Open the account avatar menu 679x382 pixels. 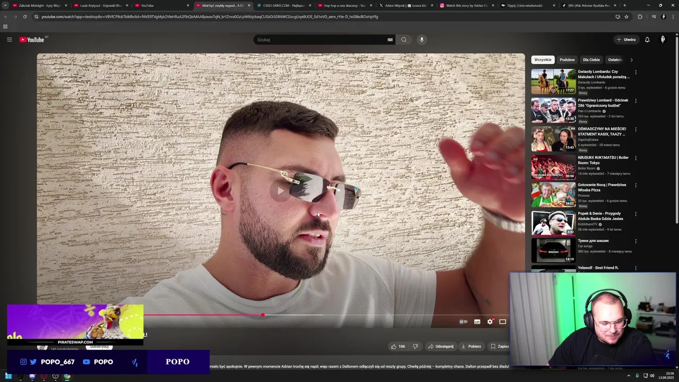click(x=663, y=40)
